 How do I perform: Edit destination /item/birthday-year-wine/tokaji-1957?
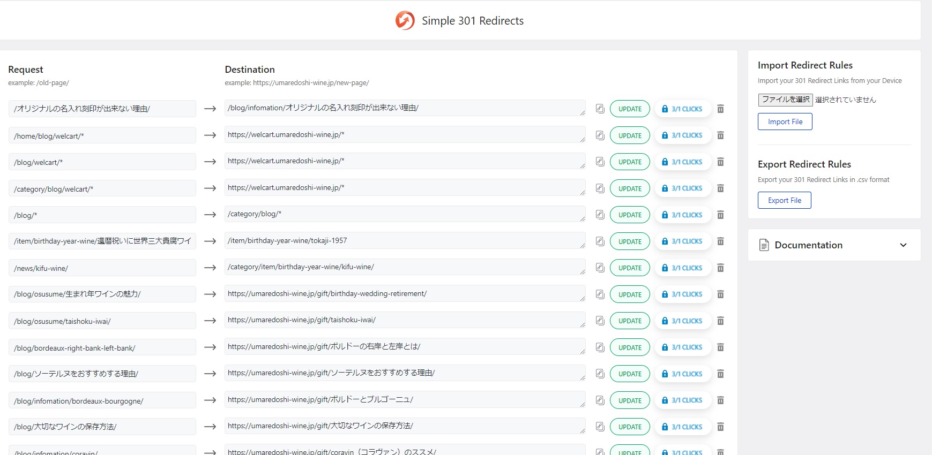point(405,241)
